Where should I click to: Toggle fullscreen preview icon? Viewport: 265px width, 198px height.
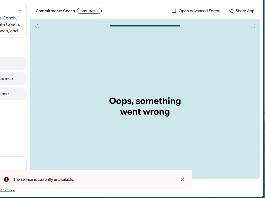click(253, 26)
